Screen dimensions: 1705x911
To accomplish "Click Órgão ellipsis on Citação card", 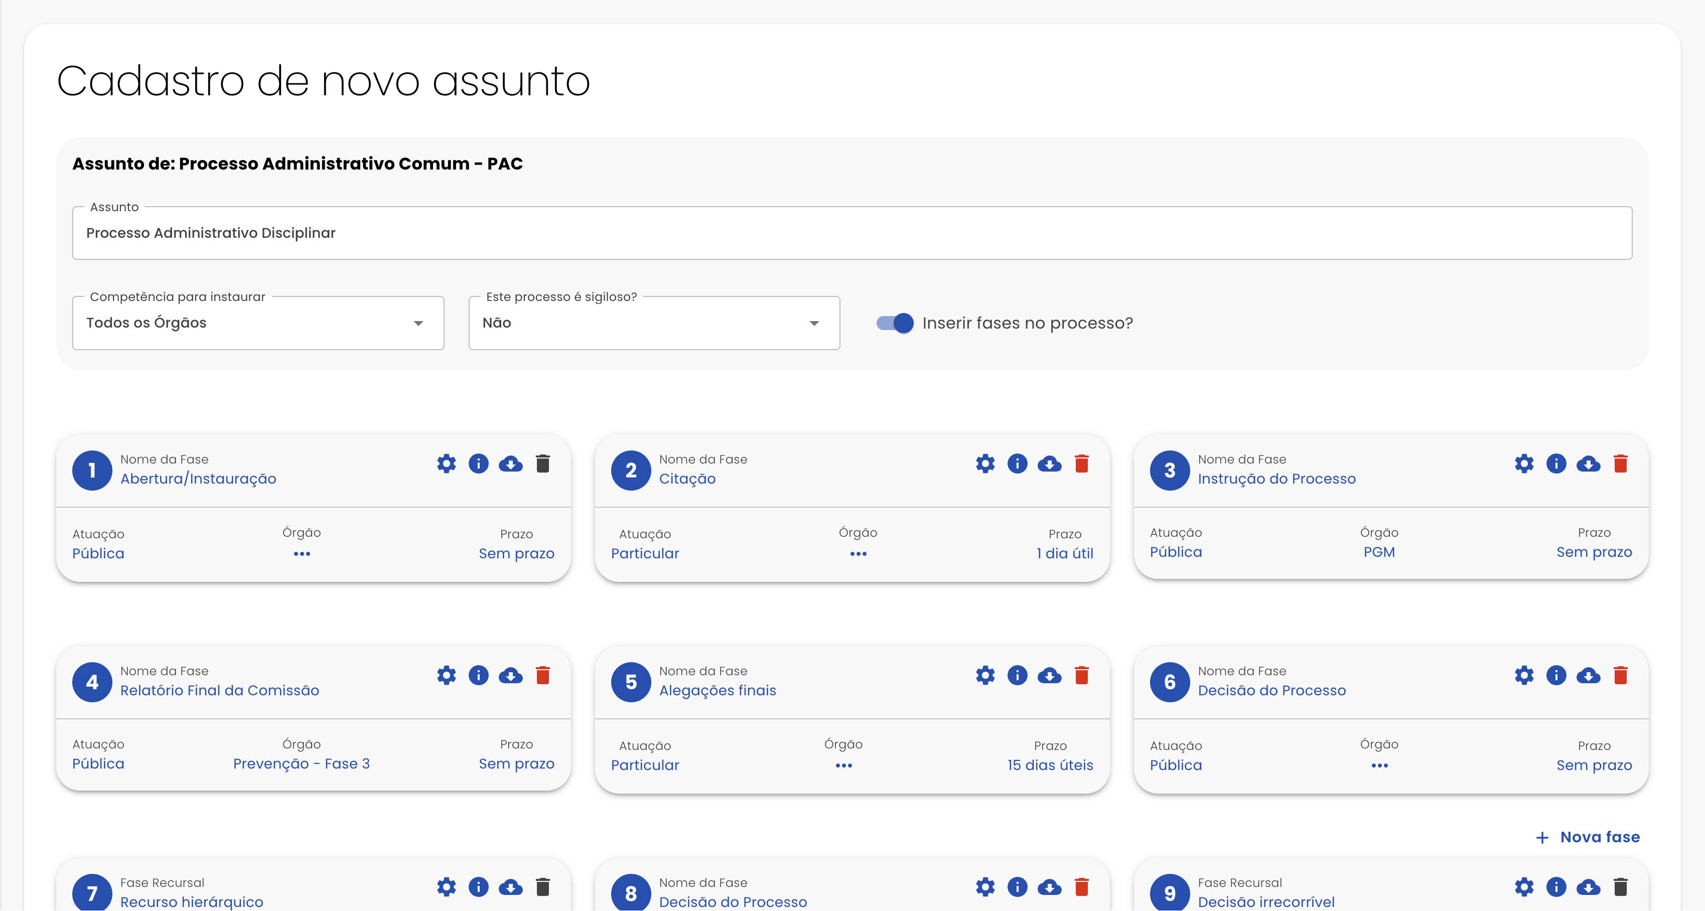I will tap(859, 554).
